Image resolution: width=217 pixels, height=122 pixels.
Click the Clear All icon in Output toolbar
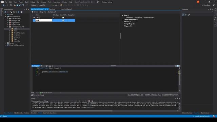[89, 101]
